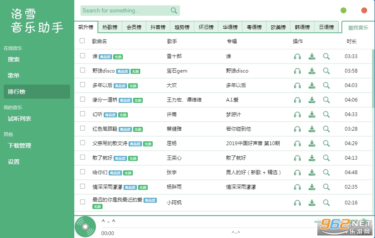The height and width of the screenshot is (238, 375).
Task: Select the checkbox next to 幻听
Action: [x=83, y=114]
